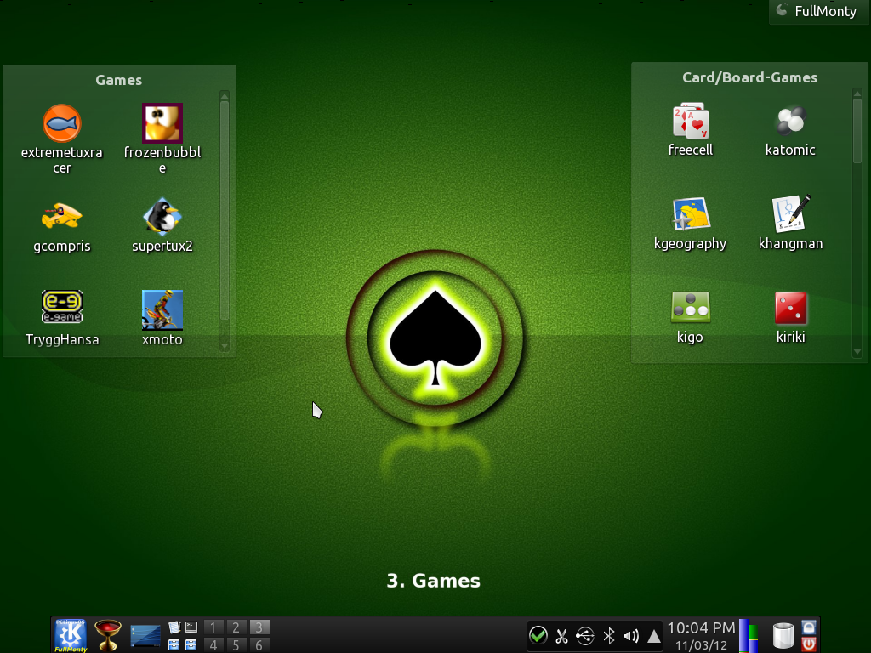Click the red goblet icon in panel
The width and height of the screenshot is (871, 653).
click(x=108, y=635)
